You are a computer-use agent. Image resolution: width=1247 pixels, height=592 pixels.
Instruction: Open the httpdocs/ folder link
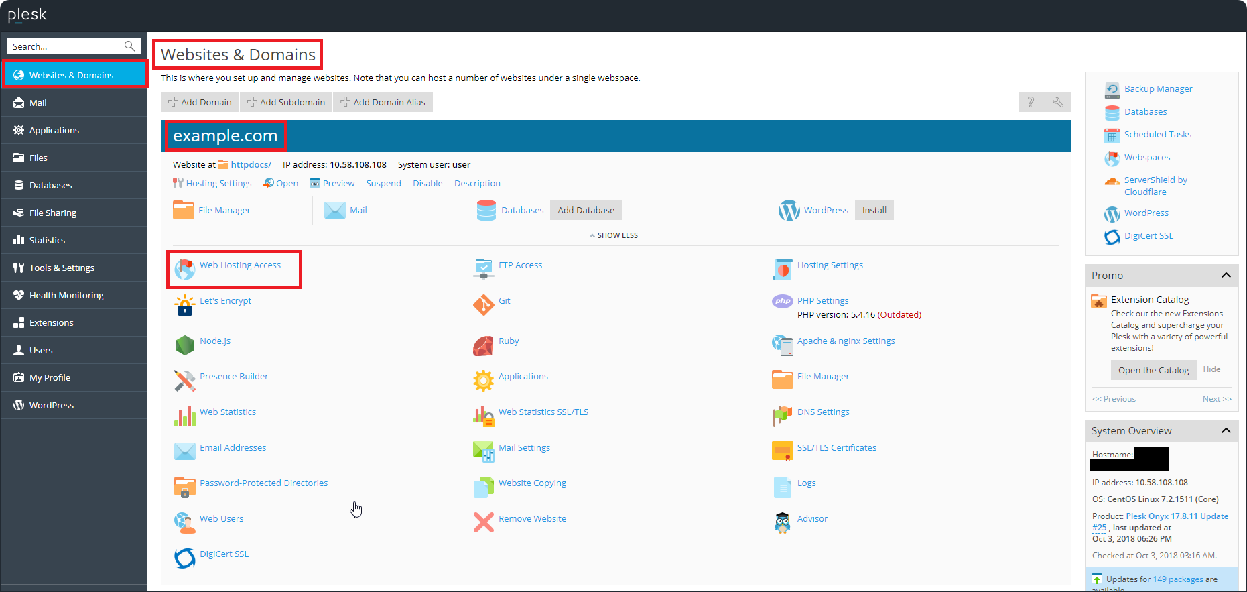click(x=251, y=164)
